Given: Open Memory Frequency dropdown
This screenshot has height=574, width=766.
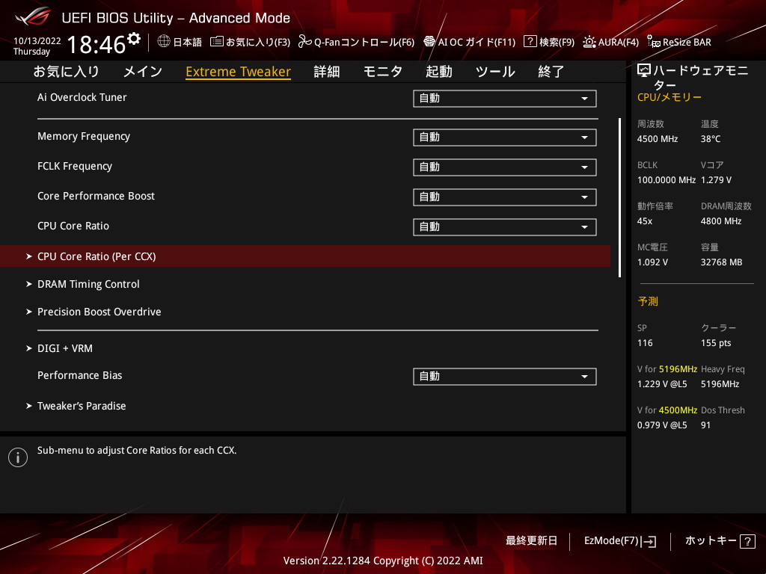Looking at the screenshot, I should pyautogui.click(x=505, y=138).
